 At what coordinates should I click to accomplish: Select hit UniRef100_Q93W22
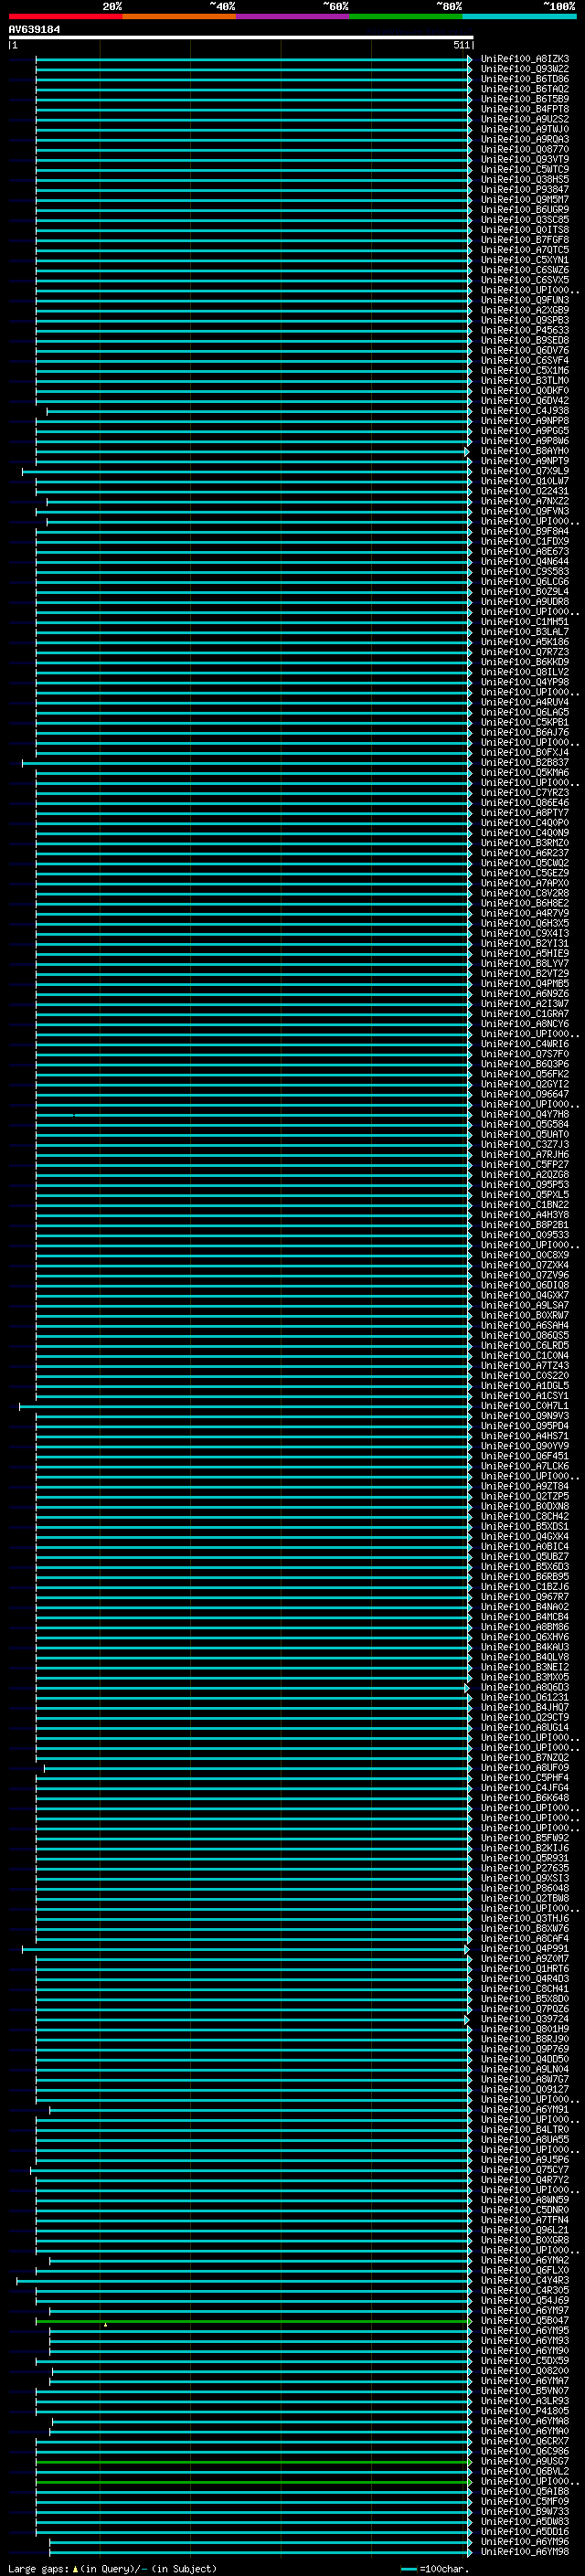[525, 69]
